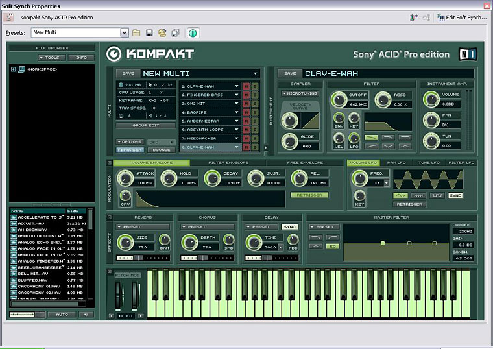Click the reverb mix slider
493x349 pixels.
tap(143, 258)
